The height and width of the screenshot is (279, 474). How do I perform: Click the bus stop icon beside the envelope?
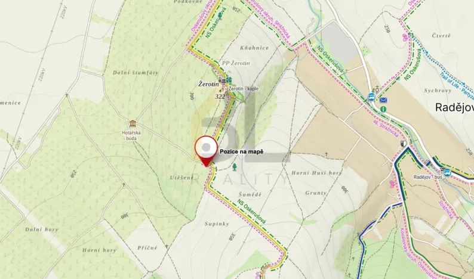pyautogui.click(x=371, y=97)
